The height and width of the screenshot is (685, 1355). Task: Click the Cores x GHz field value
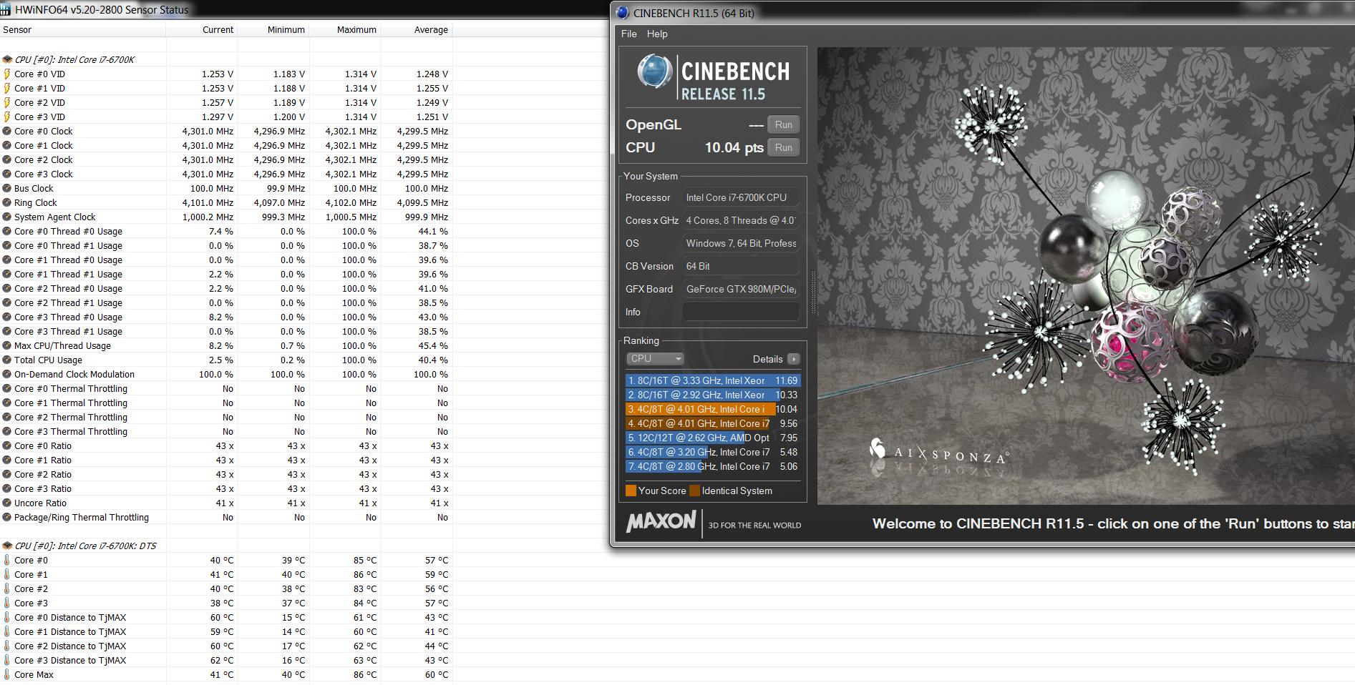point(741,220)
